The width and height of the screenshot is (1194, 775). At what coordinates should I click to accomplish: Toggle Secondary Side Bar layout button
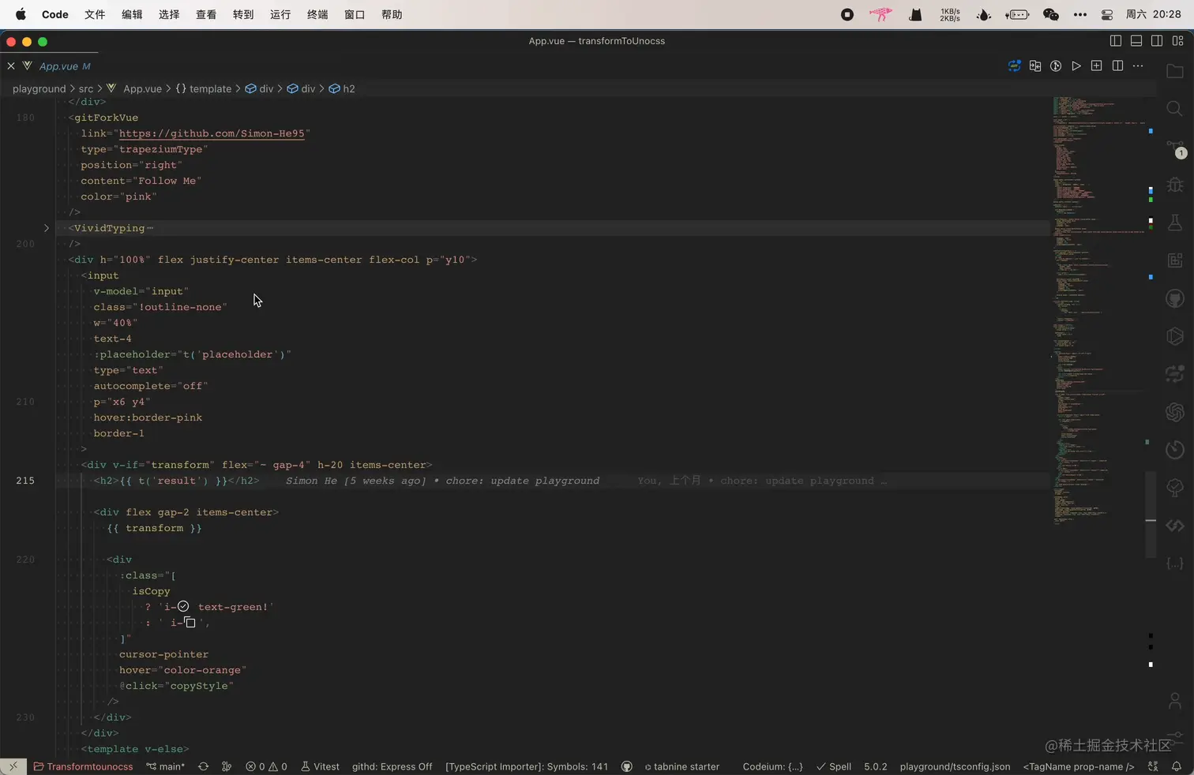coord(1157,41)
